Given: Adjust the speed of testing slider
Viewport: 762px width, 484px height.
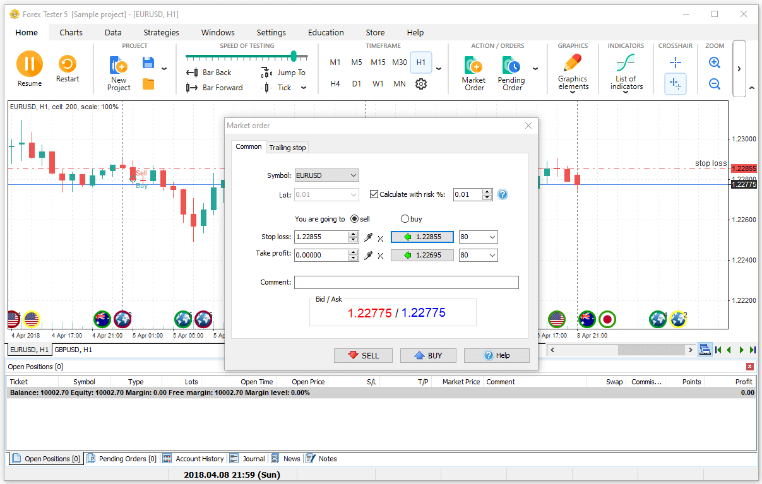Looking at the screenshot, I should point(294,56).
